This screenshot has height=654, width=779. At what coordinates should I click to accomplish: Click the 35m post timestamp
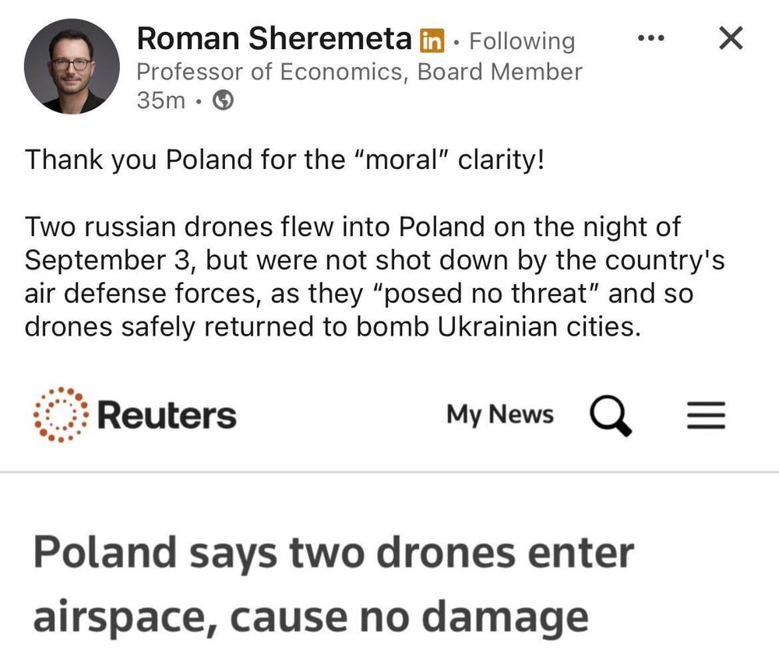pyautogui.click(x=160, y=100)
